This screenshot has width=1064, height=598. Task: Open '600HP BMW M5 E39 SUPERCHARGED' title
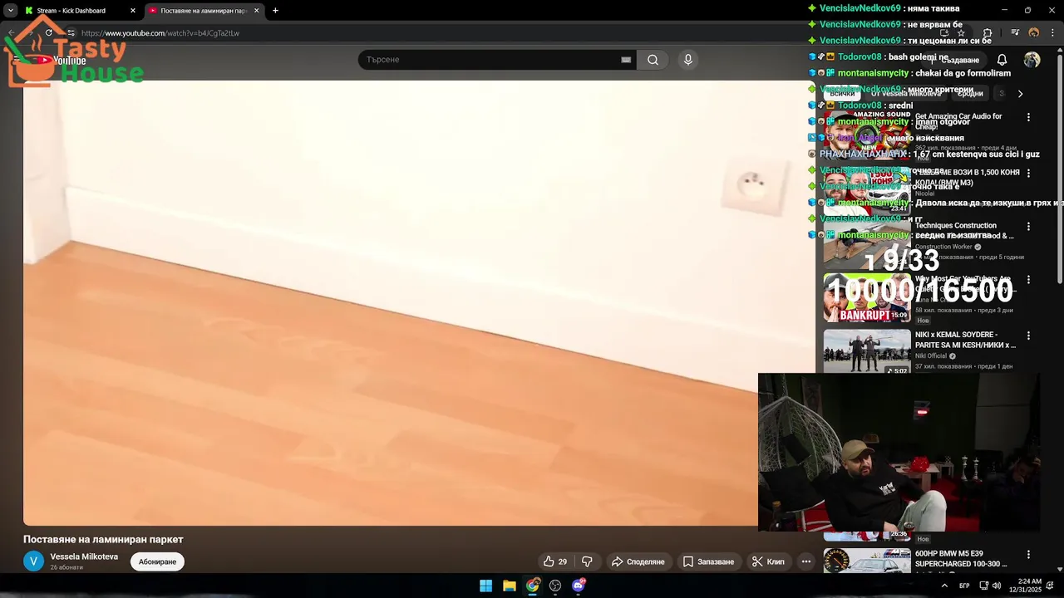click(x=961, y=558)
